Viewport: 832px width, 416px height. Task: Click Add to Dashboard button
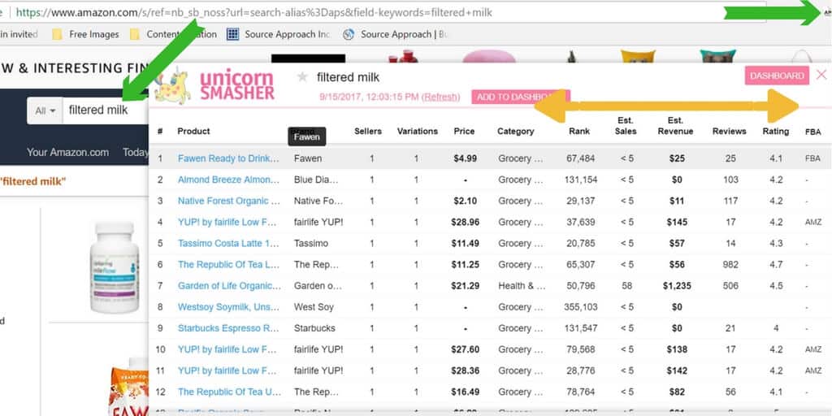point(521,97)
